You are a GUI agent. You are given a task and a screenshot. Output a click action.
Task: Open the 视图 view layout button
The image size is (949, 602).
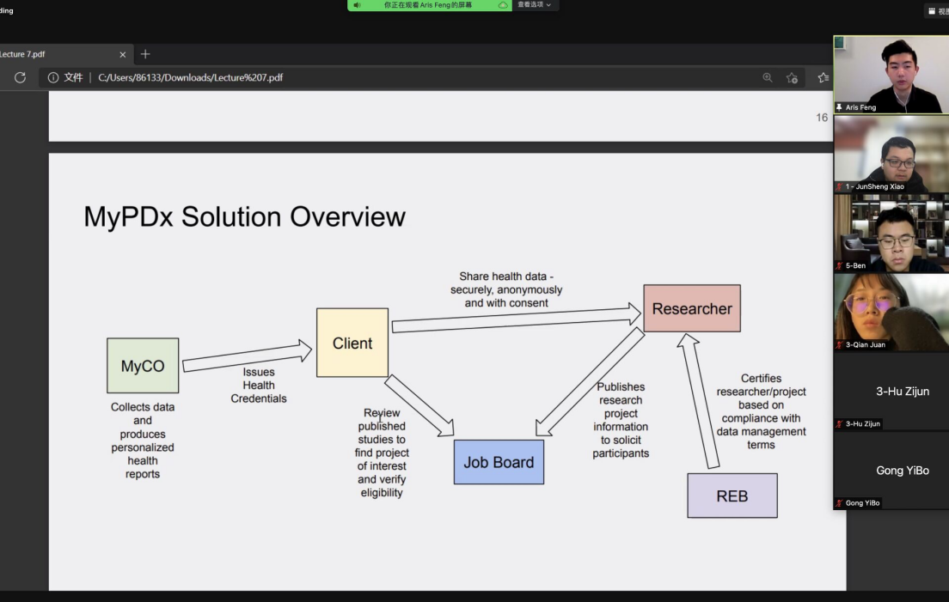point(937,11)
